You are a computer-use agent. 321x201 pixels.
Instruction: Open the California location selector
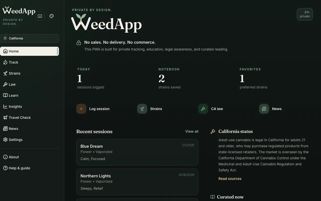29,38
